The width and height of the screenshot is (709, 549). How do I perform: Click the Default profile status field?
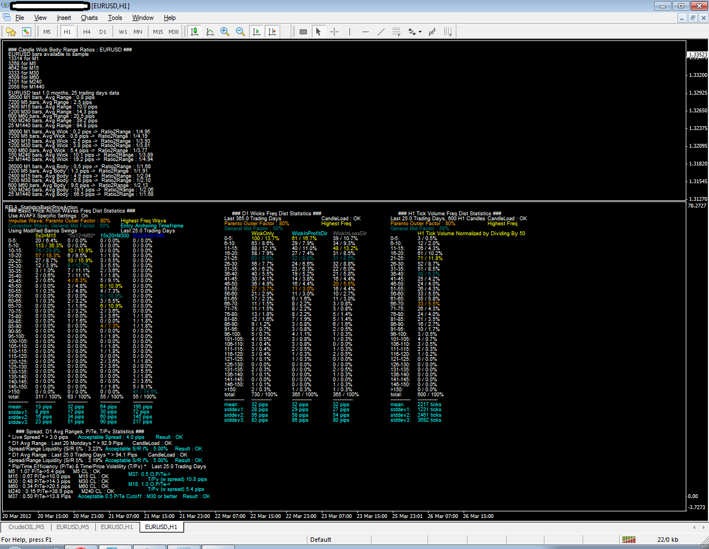pos(321,540)
